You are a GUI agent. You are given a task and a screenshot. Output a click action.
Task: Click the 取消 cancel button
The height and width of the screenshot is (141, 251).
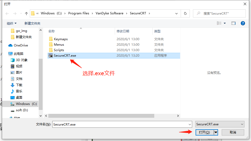(233, 132)
